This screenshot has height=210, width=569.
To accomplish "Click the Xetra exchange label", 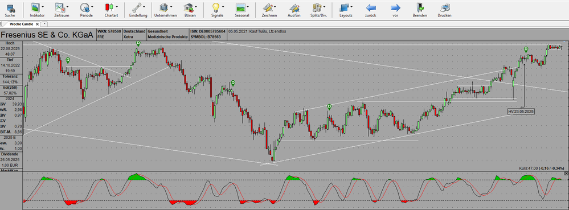I will coord(128,37).
